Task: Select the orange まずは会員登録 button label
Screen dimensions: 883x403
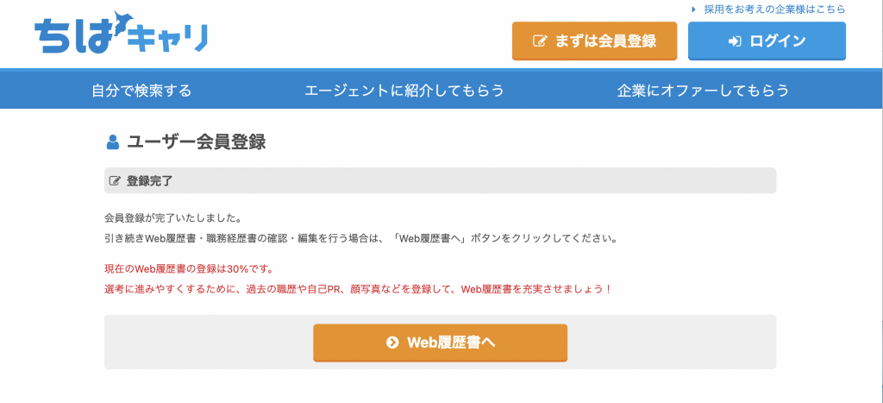Action: (x=606, y=41)
